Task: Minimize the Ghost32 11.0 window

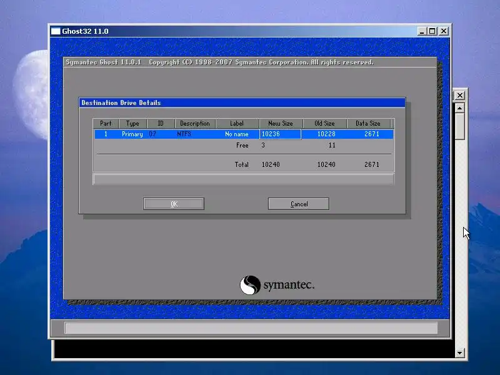Action: pyautogui.click(x=422, y=31)
